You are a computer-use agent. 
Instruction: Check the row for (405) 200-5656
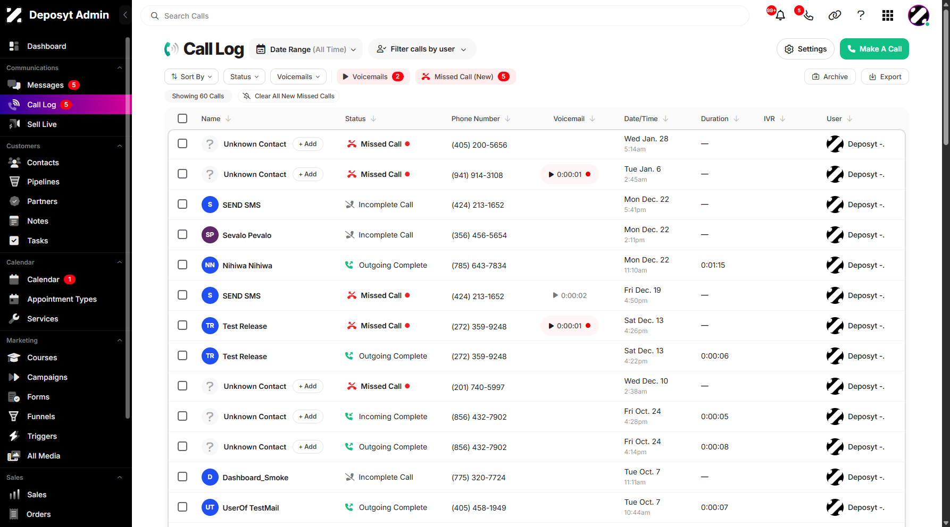(182, 143)
